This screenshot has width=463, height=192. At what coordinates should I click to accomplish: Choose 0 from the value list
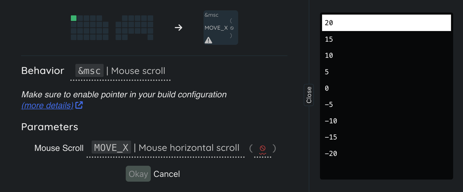tap(386, 88)
